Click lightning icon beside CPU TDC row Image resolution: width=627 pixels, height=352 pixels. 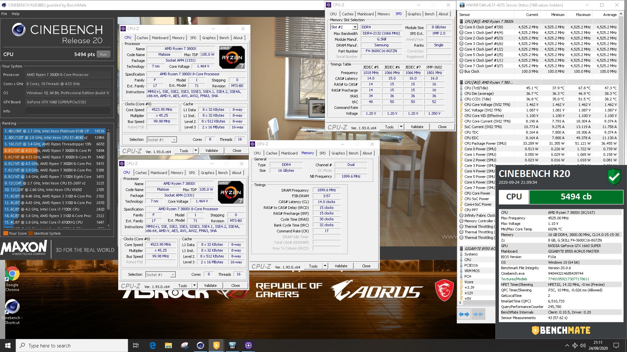pos(461,132)
